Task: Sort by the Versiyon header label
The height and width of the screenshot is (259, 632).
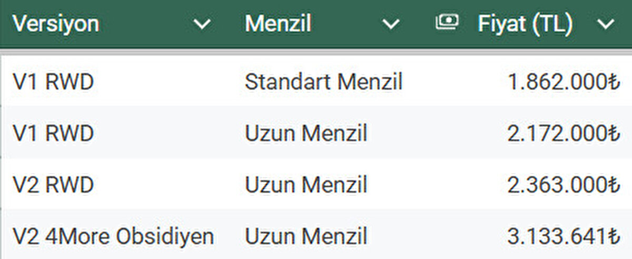Action: (56, 24)
